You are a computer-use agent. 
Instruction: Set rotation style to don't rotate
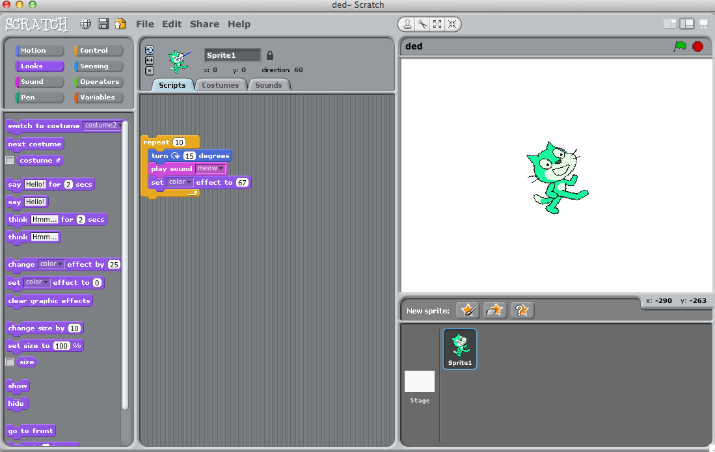(150, 71)
